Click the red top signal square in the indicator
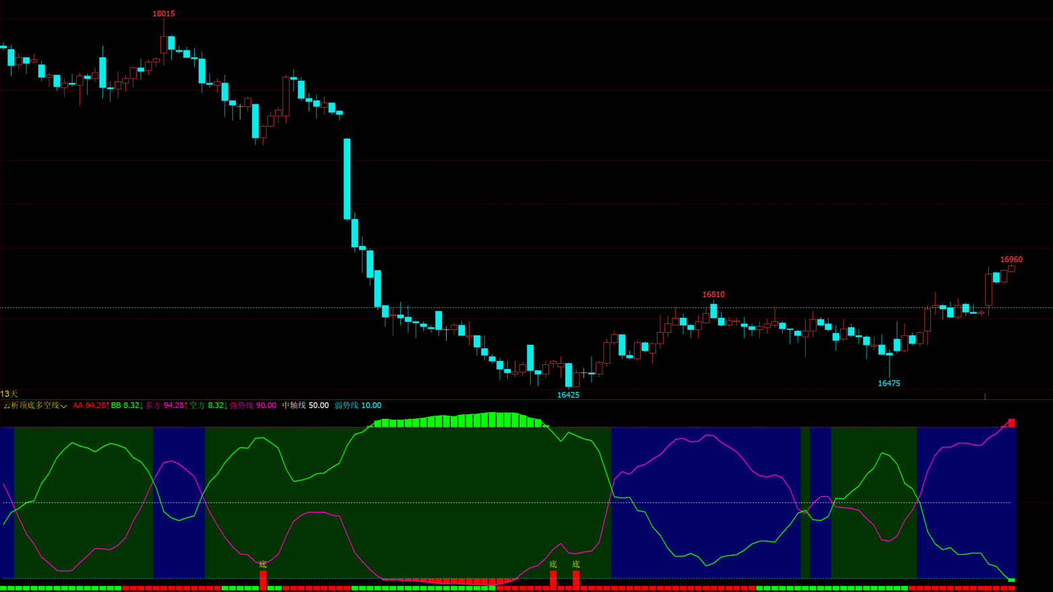Image resolution: width=1053 pixels, height=592 pixels. (1011, 423)
